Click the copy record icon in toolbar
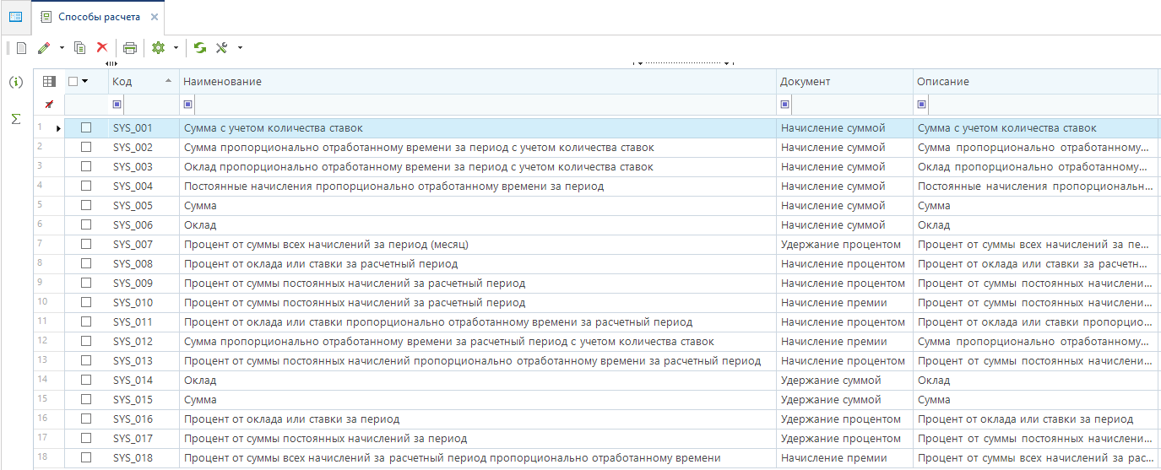 [80, 48]
